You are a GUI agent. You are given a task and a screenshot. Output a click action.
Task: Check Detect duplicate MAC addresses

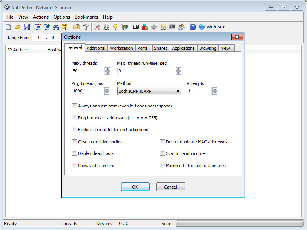pyautogui.click(x=162, y=141)
